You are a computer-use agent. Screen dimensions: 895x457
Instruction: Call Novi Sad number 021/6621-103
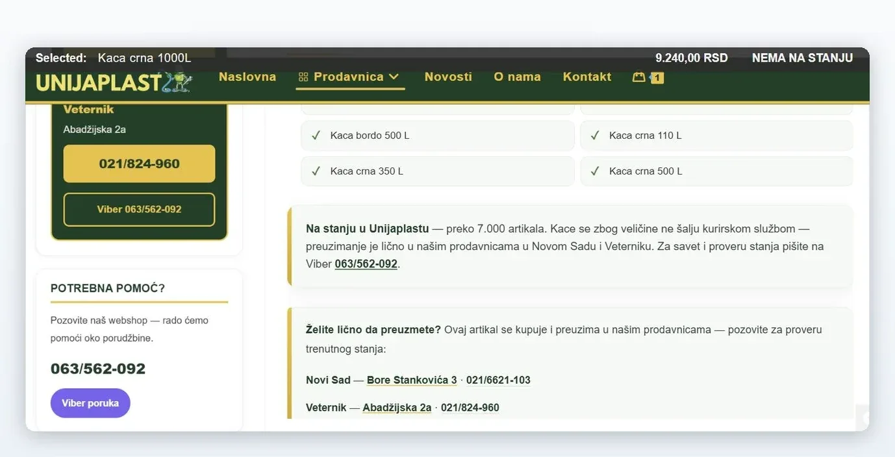[498, 380]
